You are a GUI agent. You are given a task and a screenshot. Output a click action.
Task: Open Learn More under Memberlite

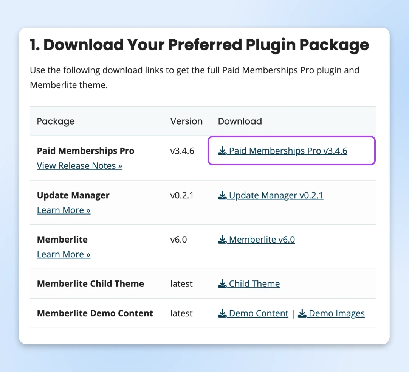point(64,254)
